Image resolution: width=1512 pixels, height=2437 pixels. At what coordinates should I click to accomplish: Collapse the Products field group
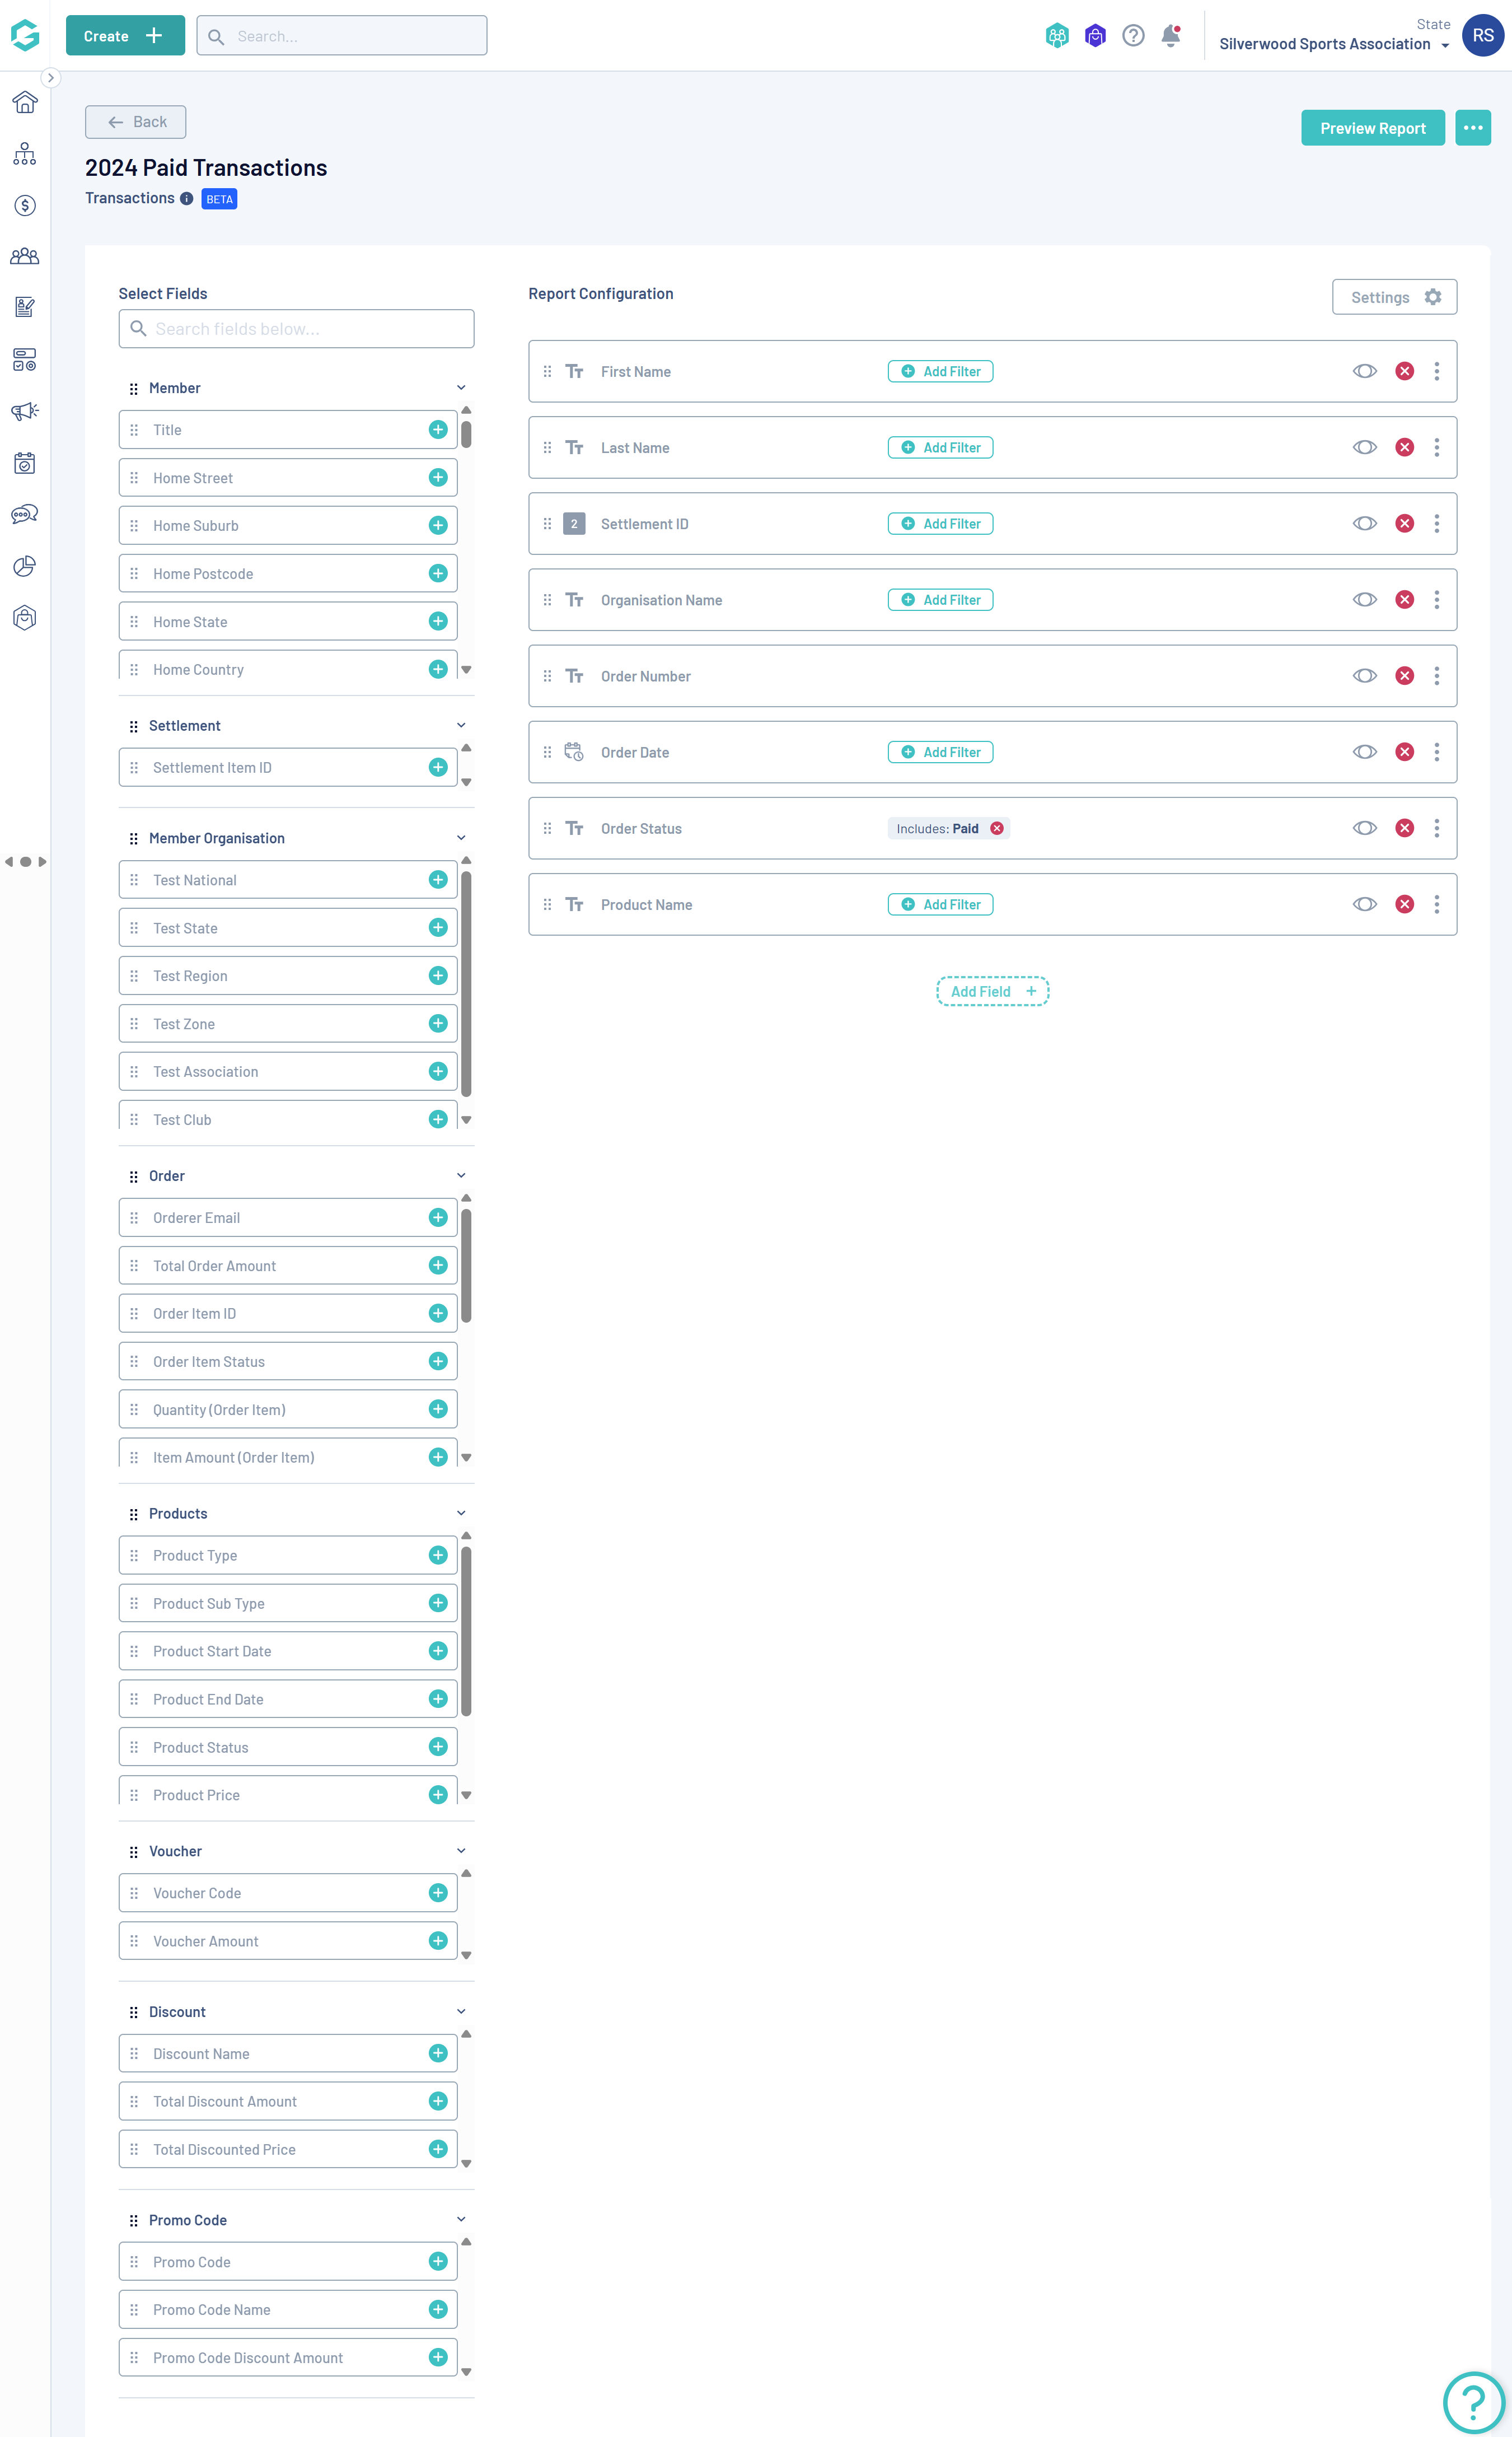click(x=461, y=1513)
